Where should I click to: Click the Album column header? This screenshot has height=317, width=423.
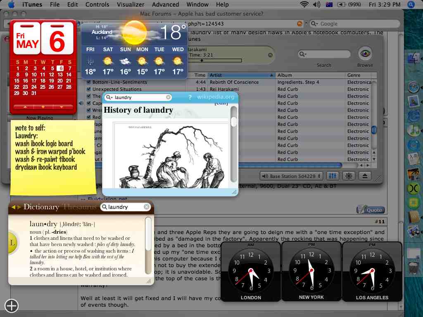(x=310, y=75)
